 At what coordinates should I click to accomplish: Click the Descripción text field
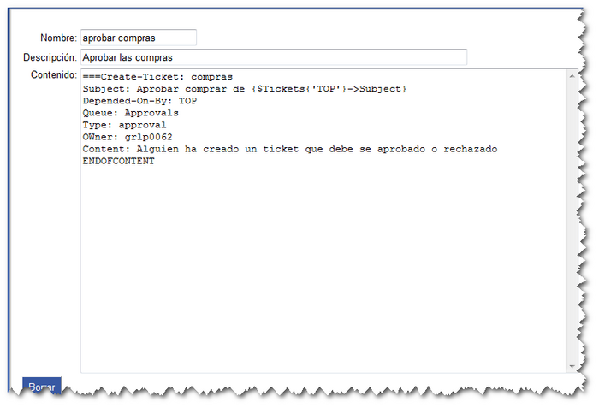(273, 57)
